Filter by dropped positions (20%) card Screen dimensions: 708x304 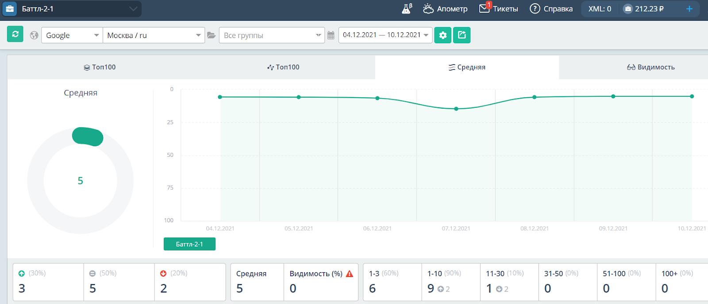point(189,282)
